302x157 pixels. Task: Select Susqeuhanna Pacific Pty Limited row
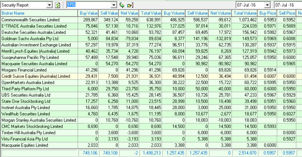click(151, 57)
